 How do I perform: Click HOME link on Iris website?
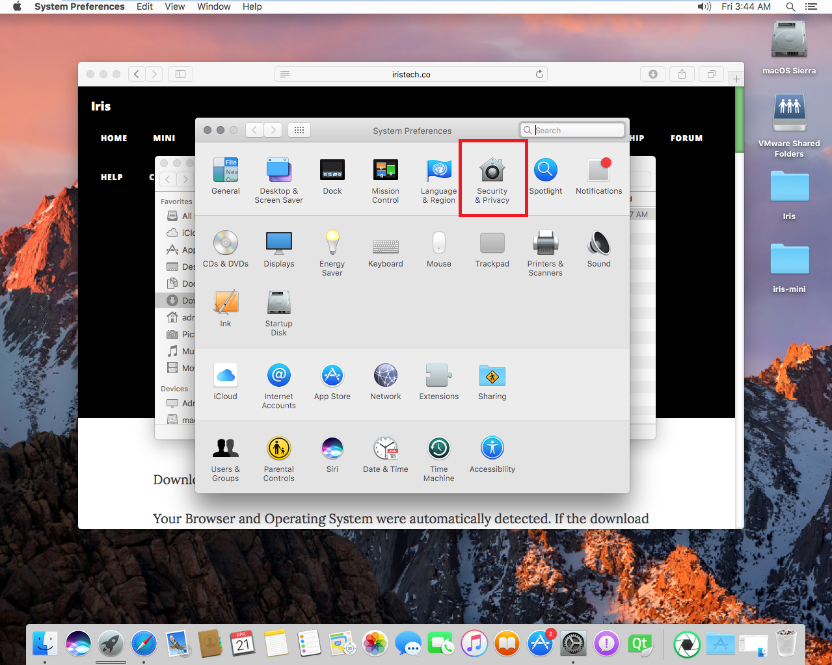(x=114, y=138)
